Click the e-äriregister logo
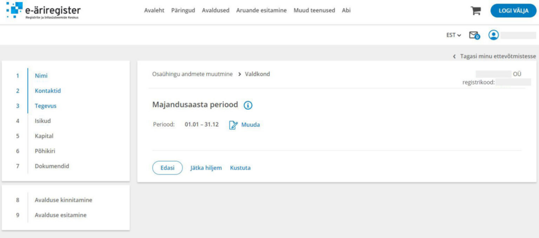This screenshot has height=238, width=539. click(x=44, y=11)
